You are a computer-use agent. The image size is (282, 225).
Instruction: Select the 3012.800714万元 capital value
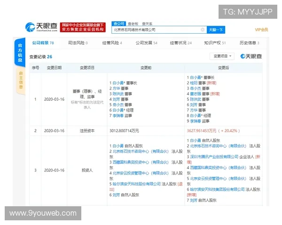point(124,131)
